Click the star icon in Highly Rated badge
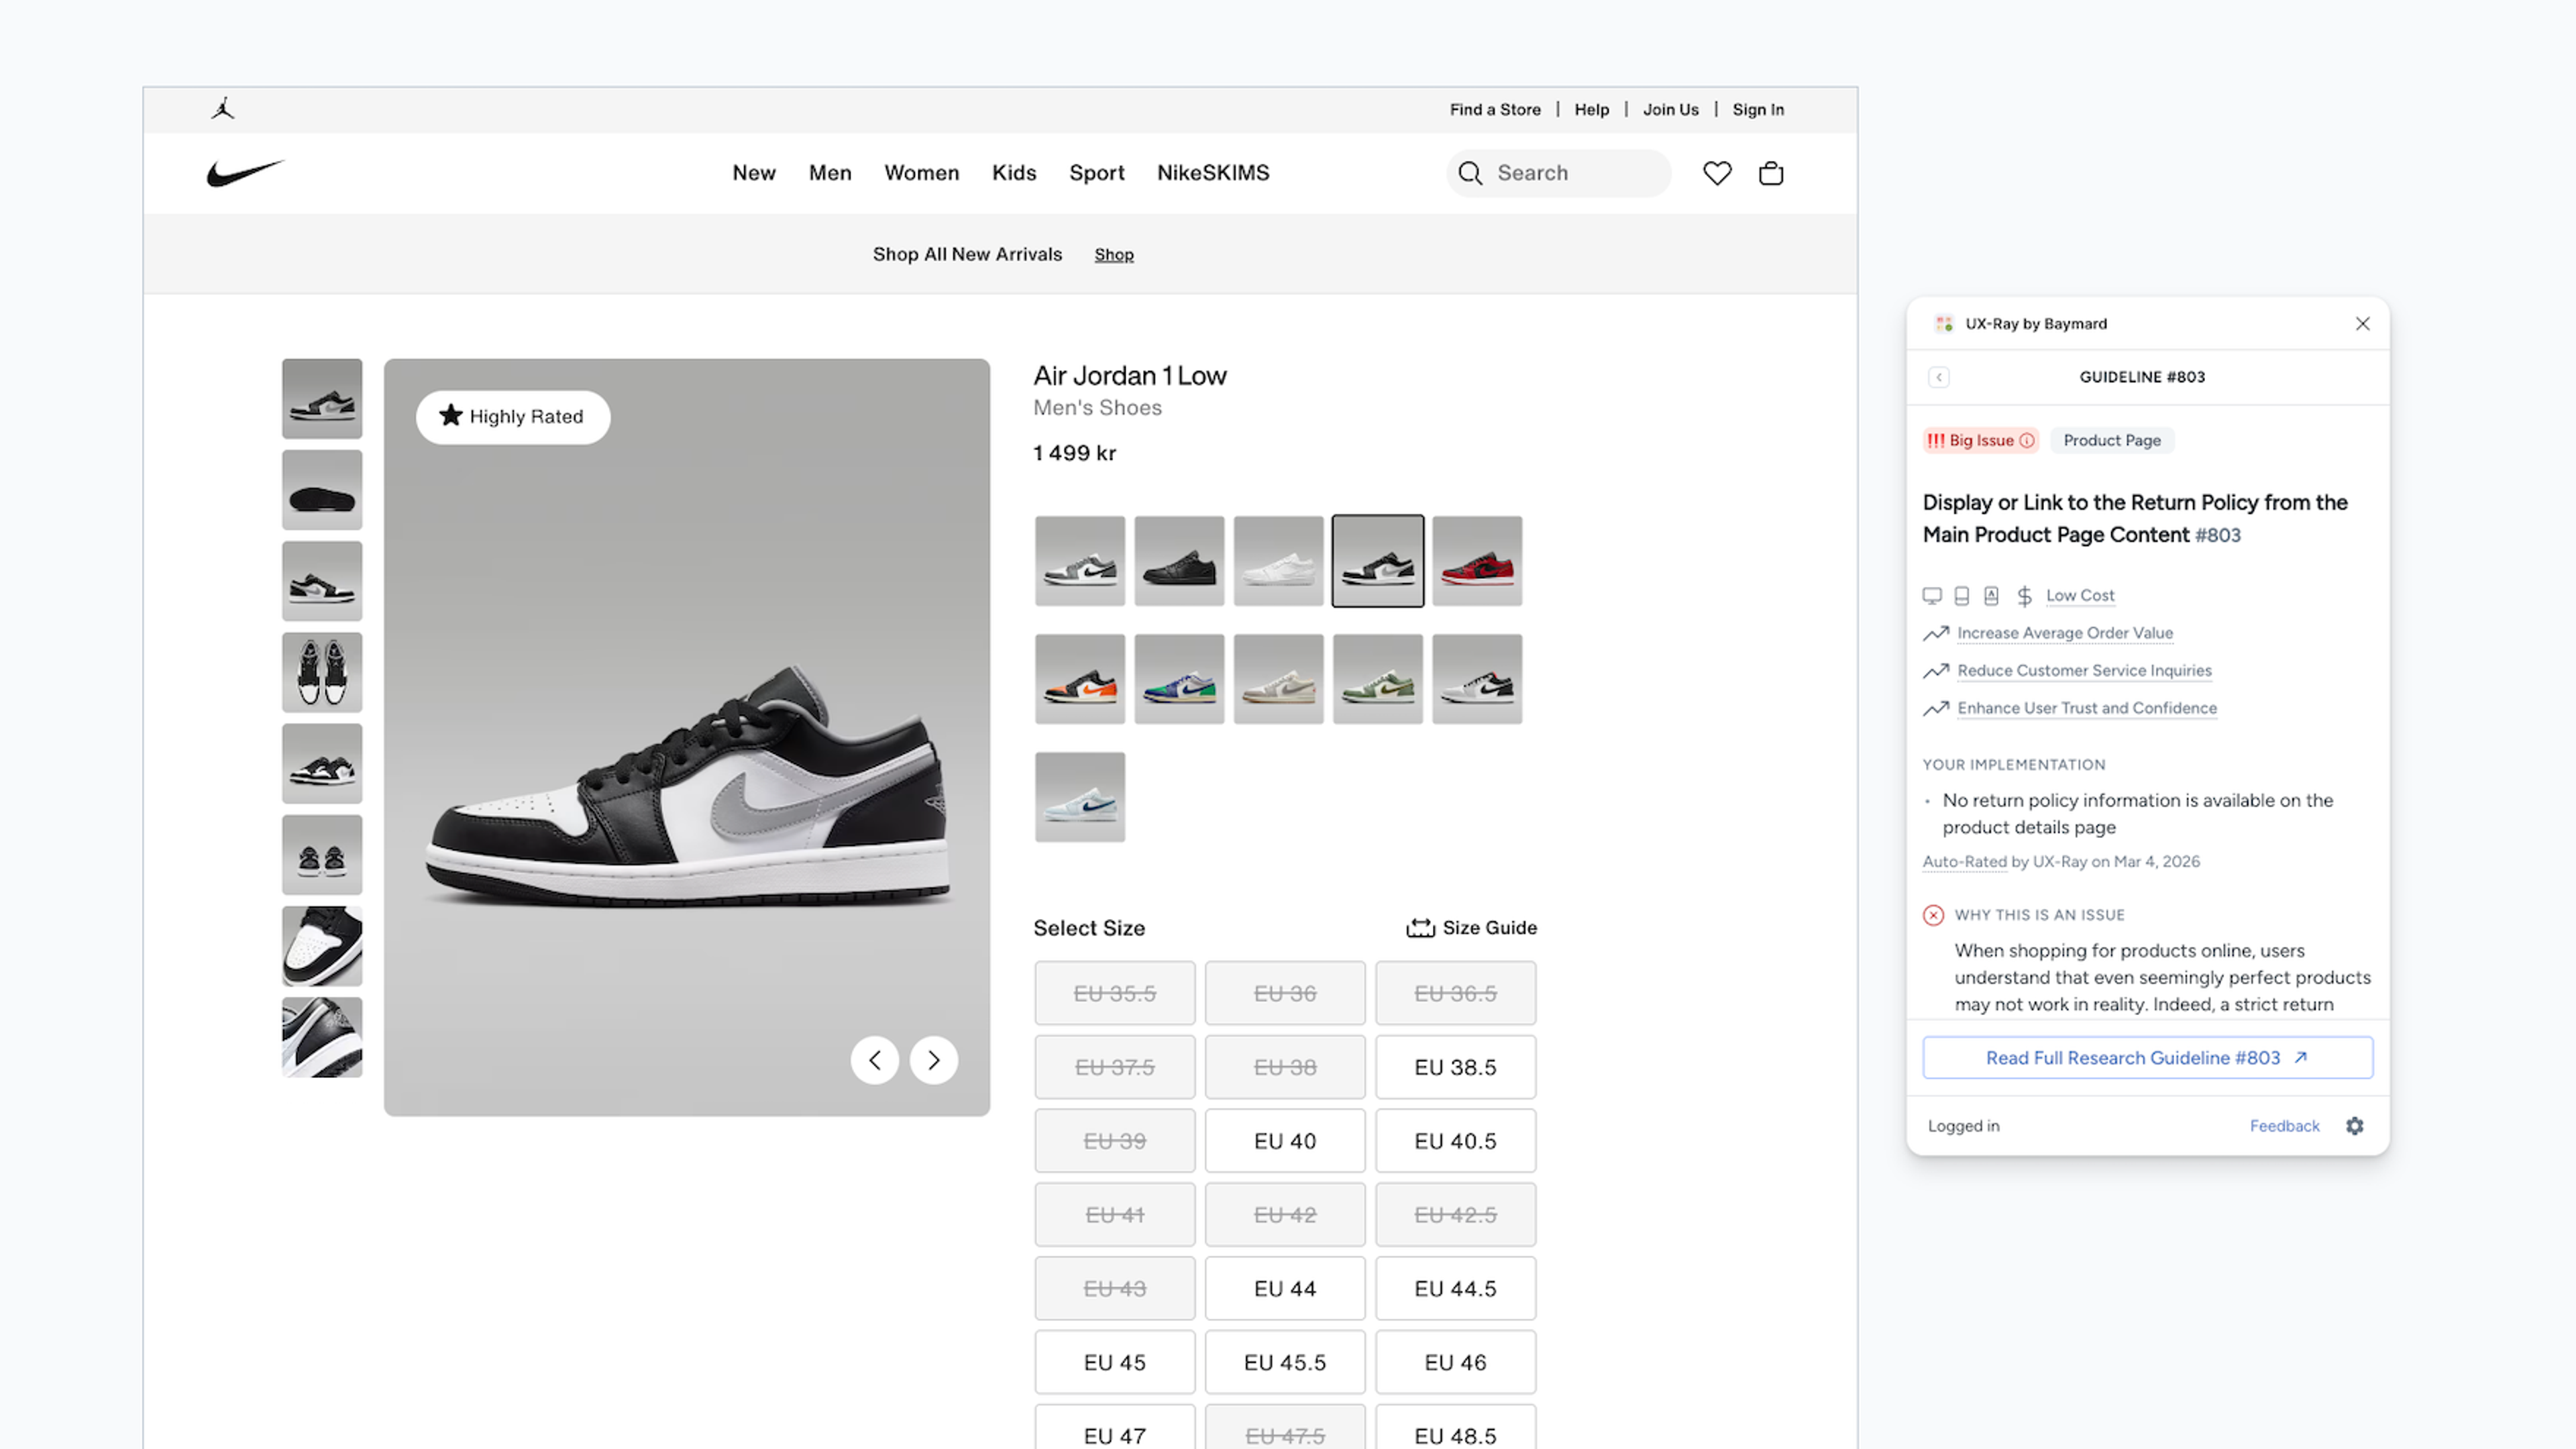Image resolution: width=2576 pixels, height=1449 pixels. 451,415
